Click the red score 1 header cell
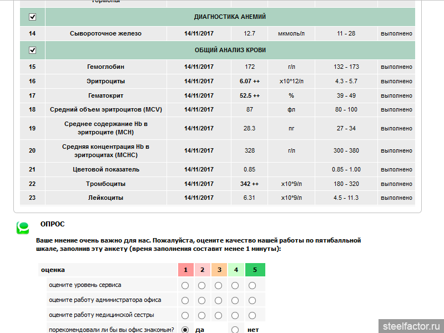 [x=186, y=270]
